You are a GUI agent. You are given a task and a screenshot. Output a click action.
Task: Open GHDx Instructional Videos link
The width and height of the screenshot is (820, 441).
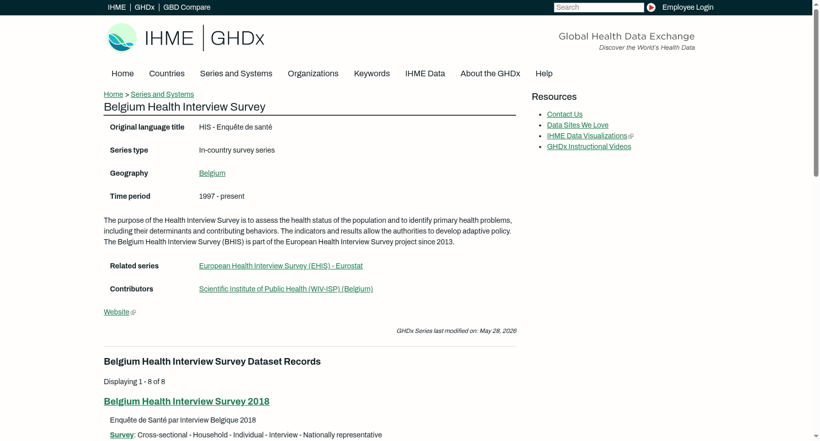pyautogui.click(x=589, y=146)
